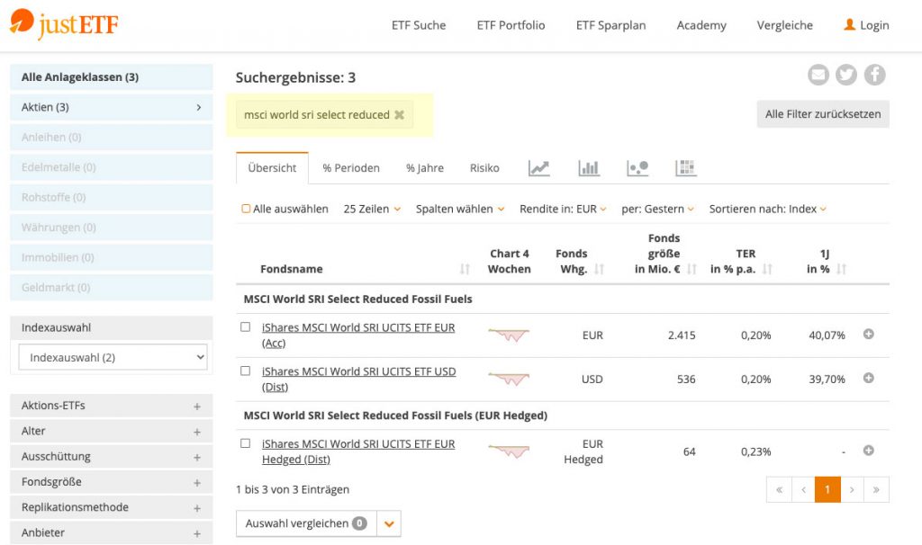Open the Spalten wählen dropdown
The width and height of the screenshot is (922, 545).
pyautogui.click(x=460, y=209)
